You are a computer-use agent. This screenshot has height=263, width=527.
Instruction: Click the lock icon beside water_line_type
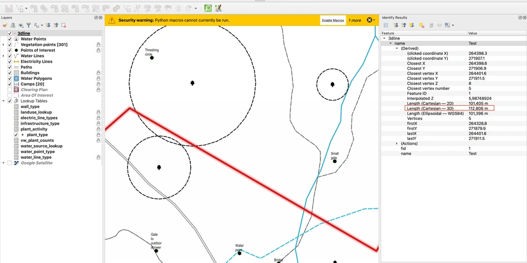tap(99, 157)
